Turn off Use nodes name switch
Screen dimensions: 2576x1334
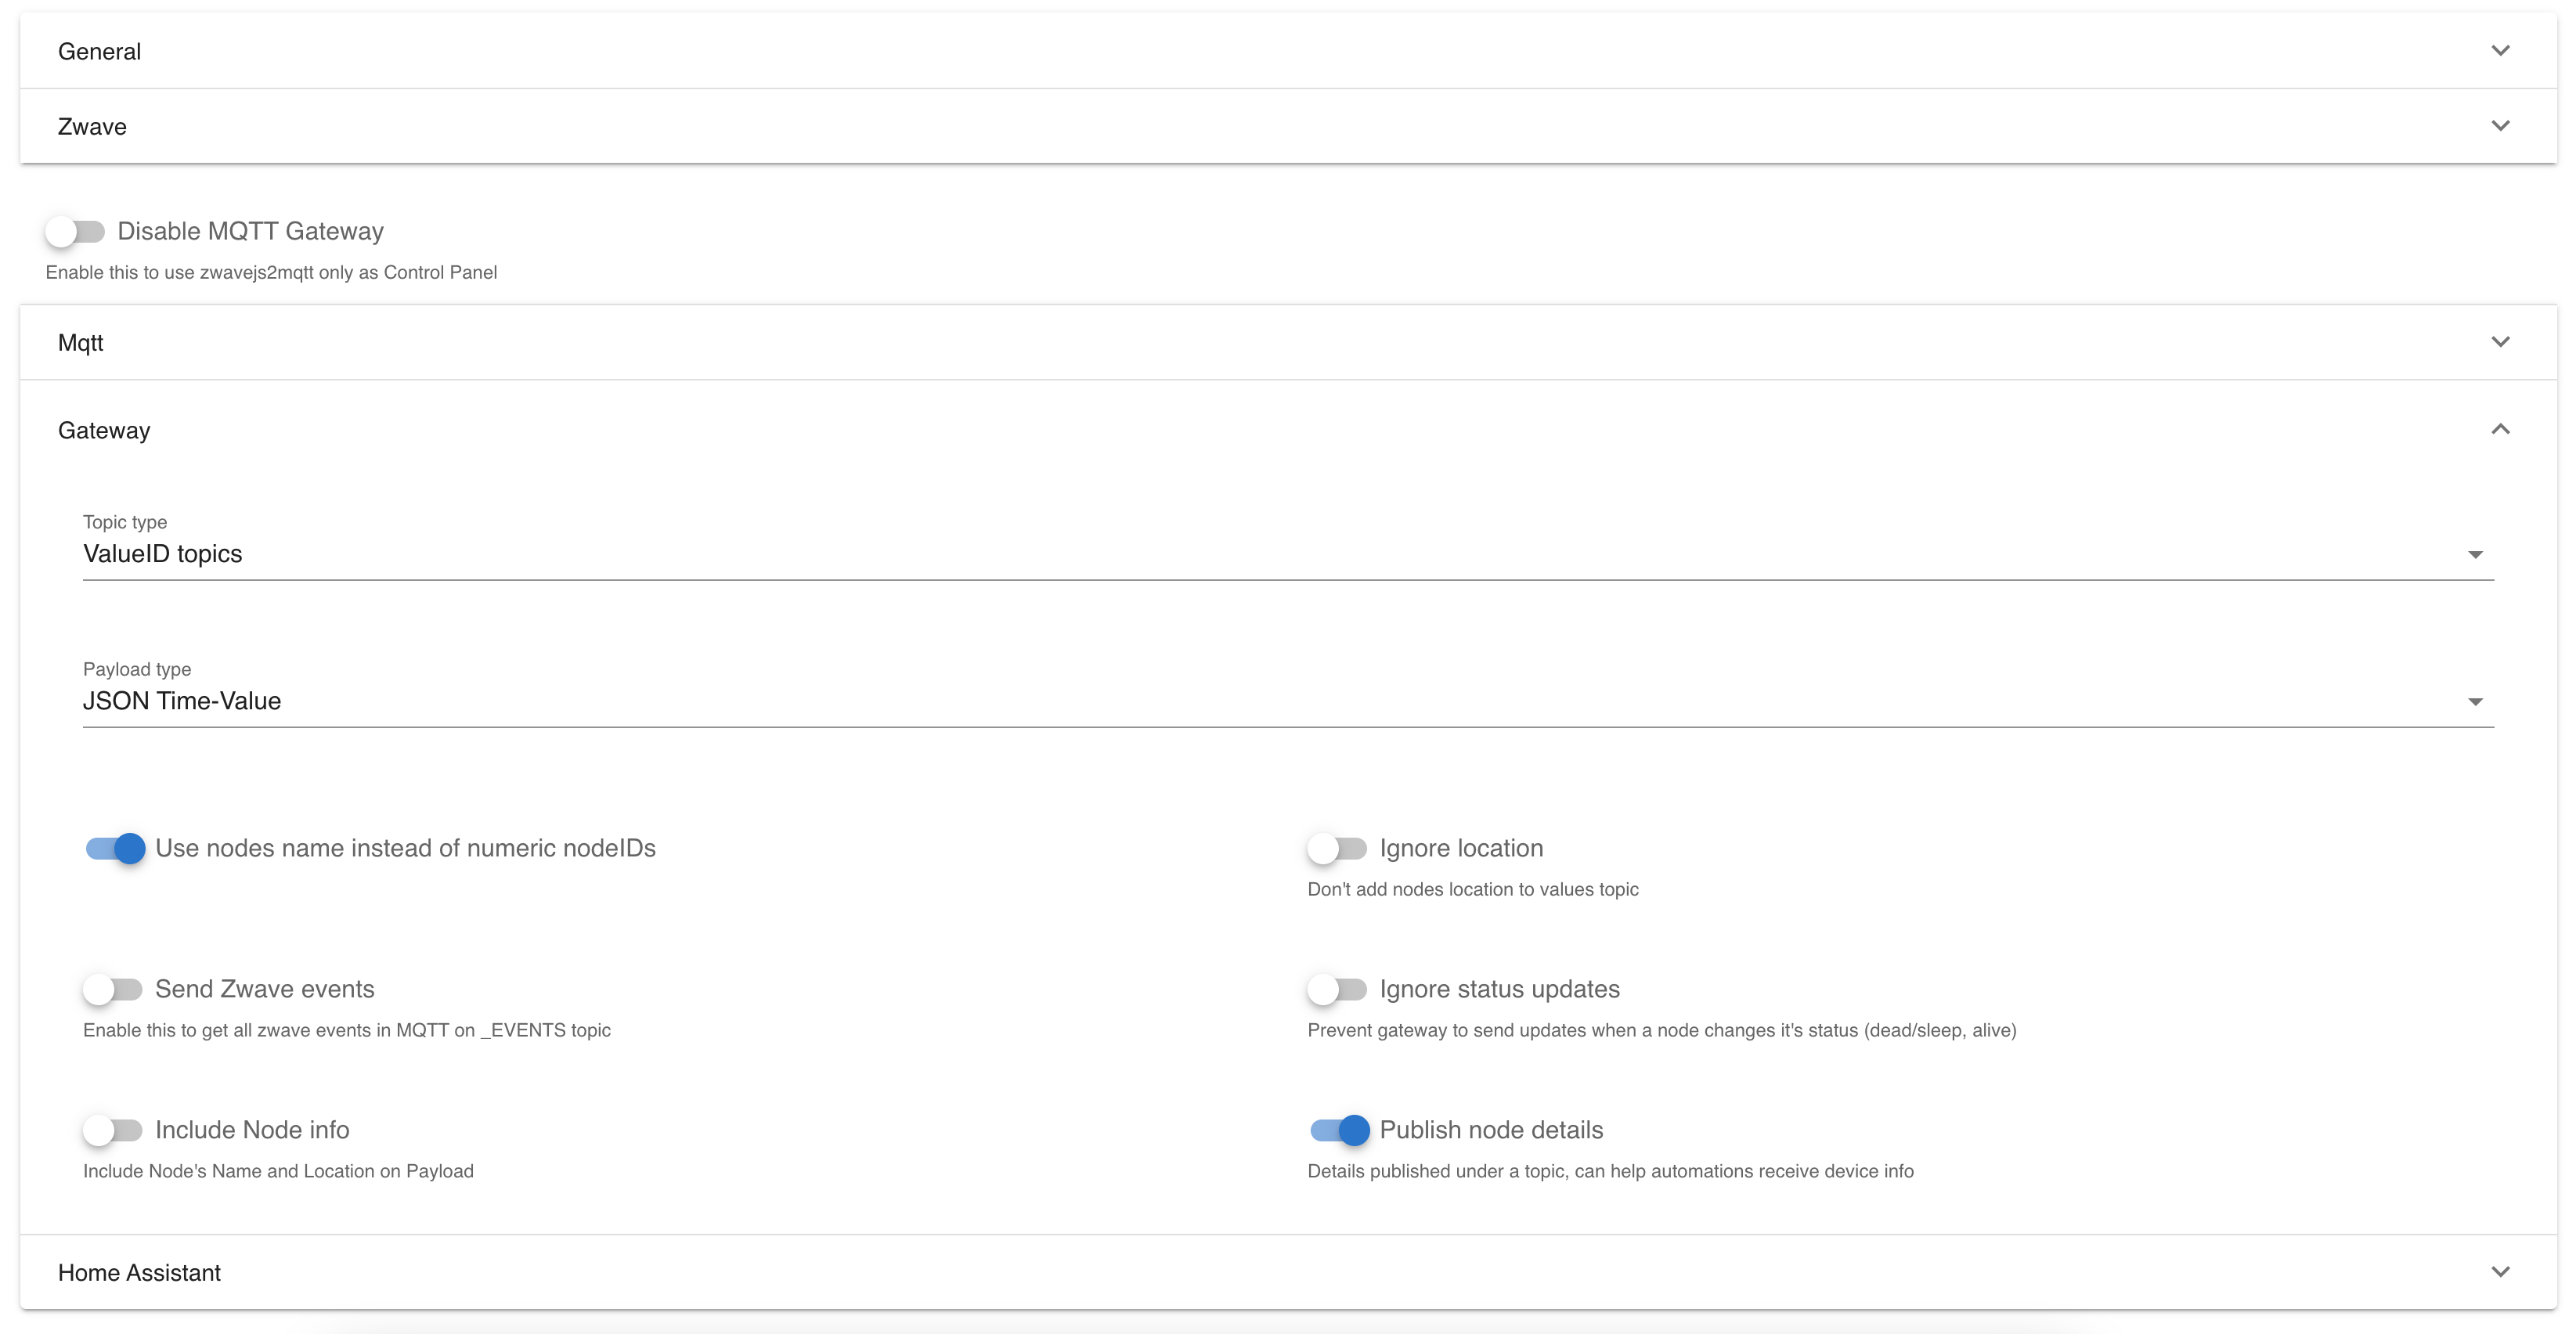click(x=115, y=849)
